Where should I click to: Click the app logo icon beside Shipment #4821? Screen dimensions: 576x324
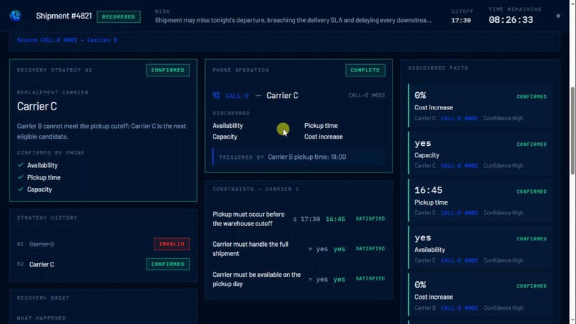[15, 16]
